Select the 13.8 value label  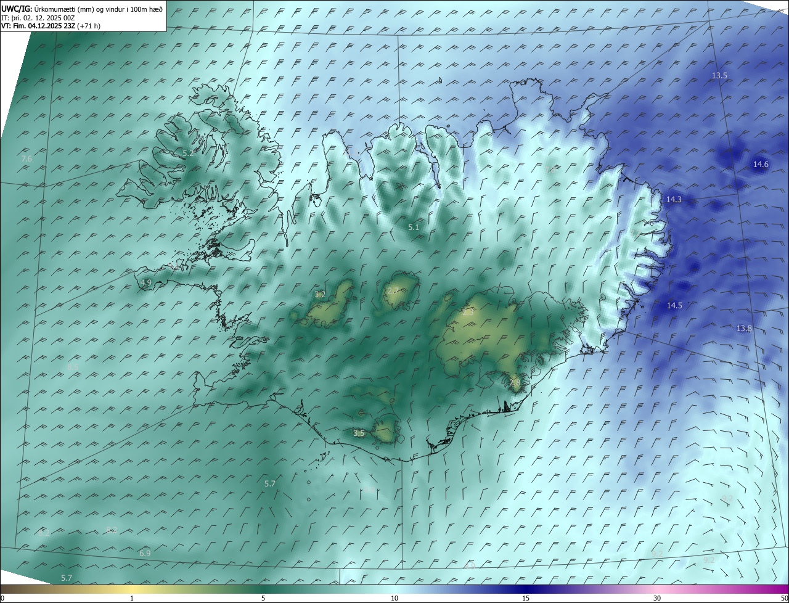click(x=744, y=329)
